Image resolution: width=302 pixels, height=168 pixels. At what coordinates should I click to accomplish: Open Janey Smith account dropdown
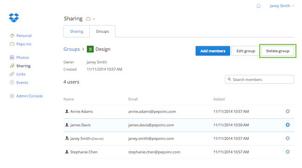point(282,6)
